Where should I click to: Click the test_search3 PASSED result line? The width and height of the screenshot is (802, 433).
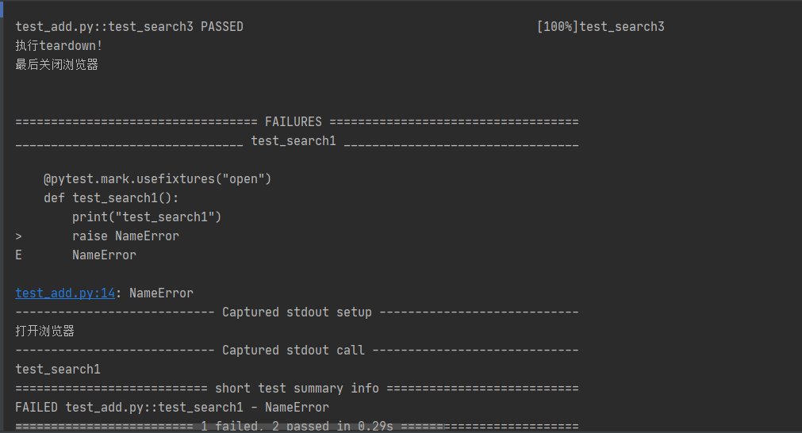coord(129,27)
